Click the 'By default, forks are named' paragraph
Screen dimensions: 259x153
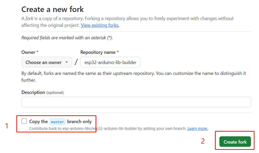point(134,77)
